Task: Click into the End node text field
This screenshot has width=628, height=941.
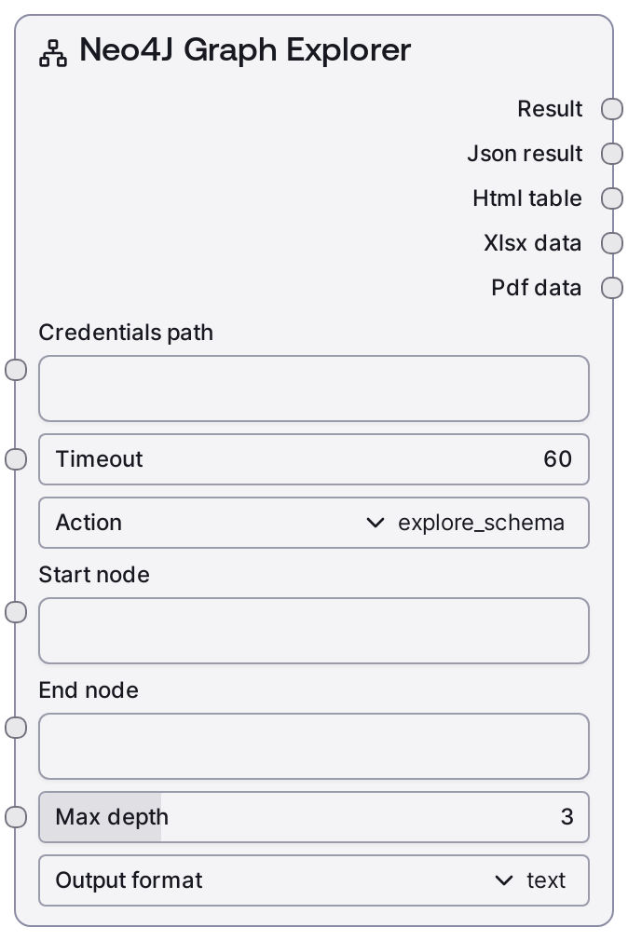Action: [313, 746]
